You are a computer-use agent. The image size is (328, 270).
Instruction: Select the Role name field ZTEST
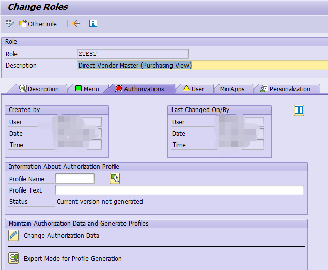coord(133,54)
